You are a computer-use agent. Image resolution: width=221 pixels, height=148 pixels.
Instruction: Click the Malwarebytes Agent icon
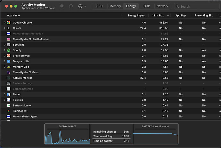tap(9, 116)
